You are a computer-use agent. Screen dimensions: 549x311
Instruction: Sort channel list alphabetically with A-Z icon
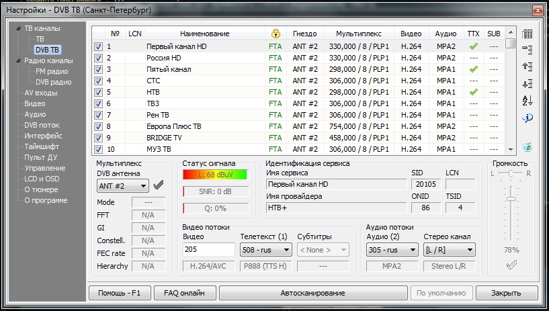[x=527, y=100]
